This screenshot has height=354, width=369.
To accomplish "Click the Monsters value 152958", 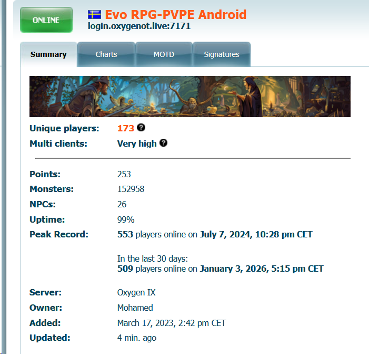I will 131,189.
